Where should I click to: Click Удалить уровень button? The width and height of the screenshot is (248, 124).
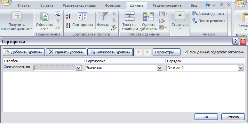coord(66,52)
